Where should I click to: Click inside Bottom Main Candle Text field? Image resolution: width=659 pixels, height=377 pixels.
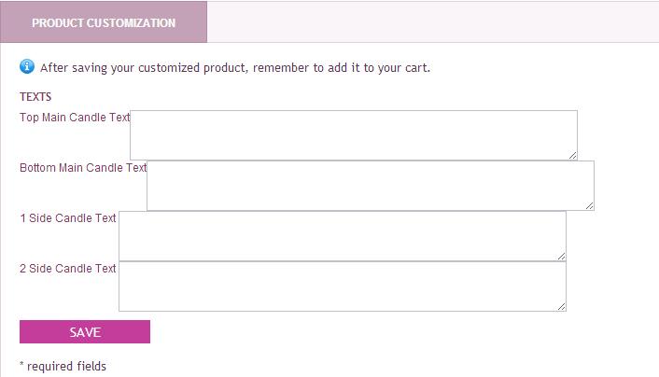point(370,185)
